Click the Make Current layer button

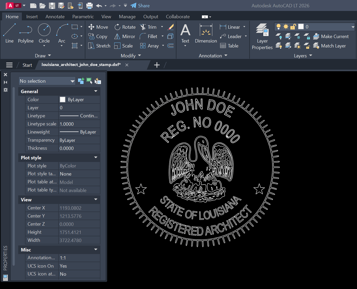point(331,36)
